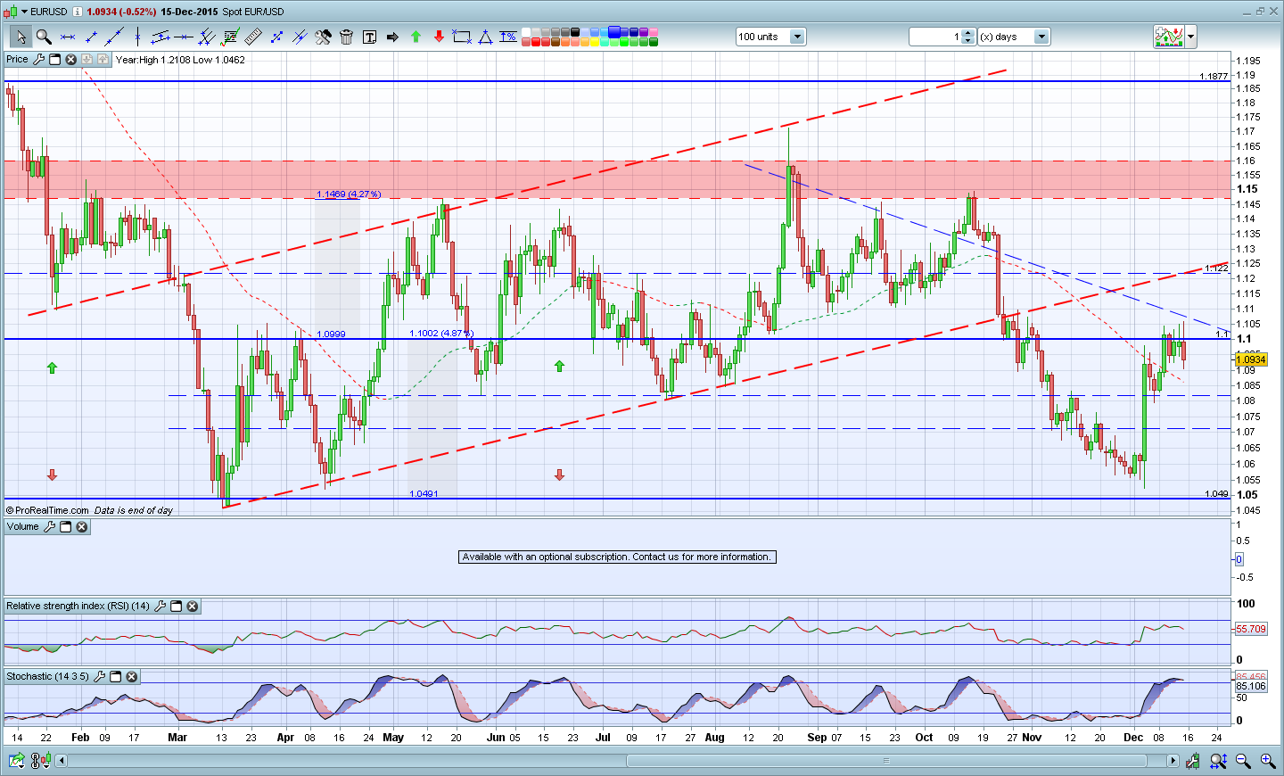Open the 100 units dropdown
1284x776 pixels.
(x=797, y=37)
